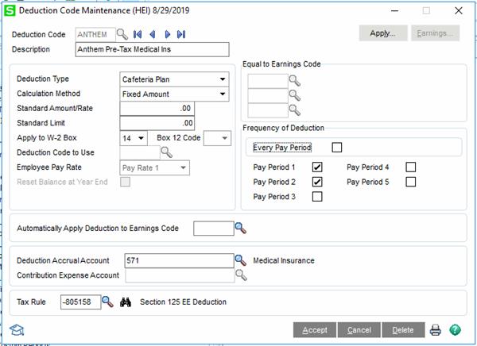Click Contribution Expense Account field

(180, 275)
